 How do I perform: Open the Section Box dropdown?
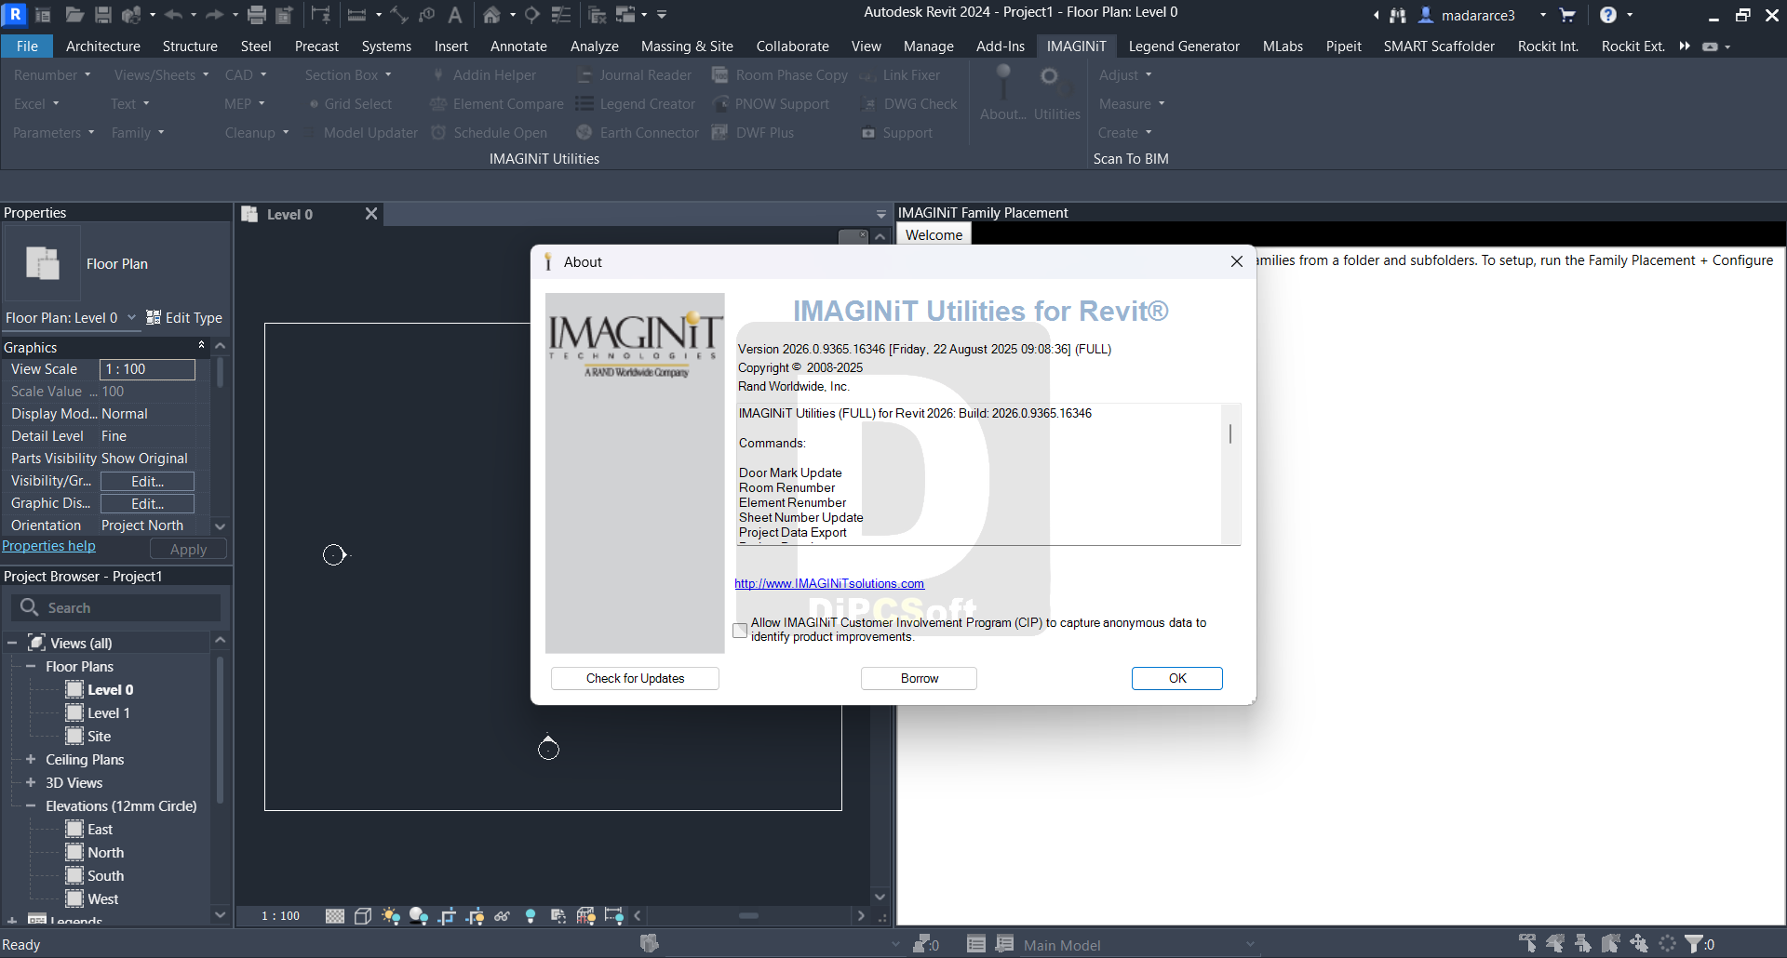pyautogui.click(x=348, y=75)
